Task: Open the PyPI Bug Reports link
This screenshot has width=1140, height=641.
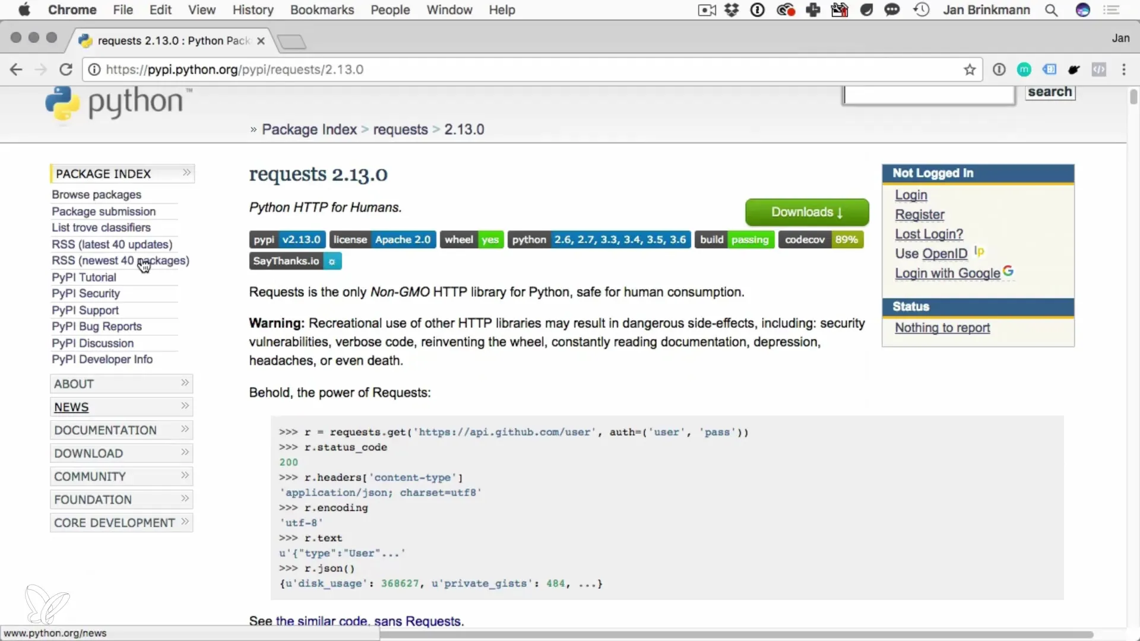Action: coord(97,326)
